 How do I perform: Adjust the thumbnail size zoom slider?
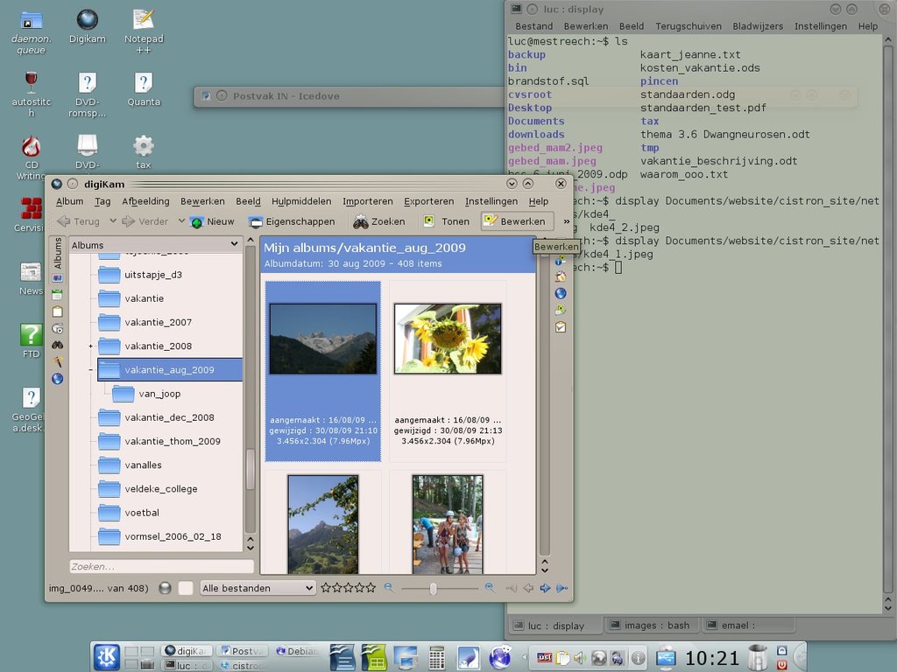pos(433,588)
